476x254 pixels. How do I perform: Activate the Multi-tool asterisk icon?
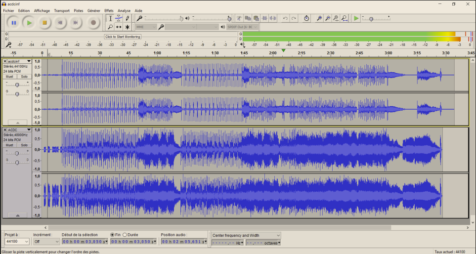pos(128,27)
